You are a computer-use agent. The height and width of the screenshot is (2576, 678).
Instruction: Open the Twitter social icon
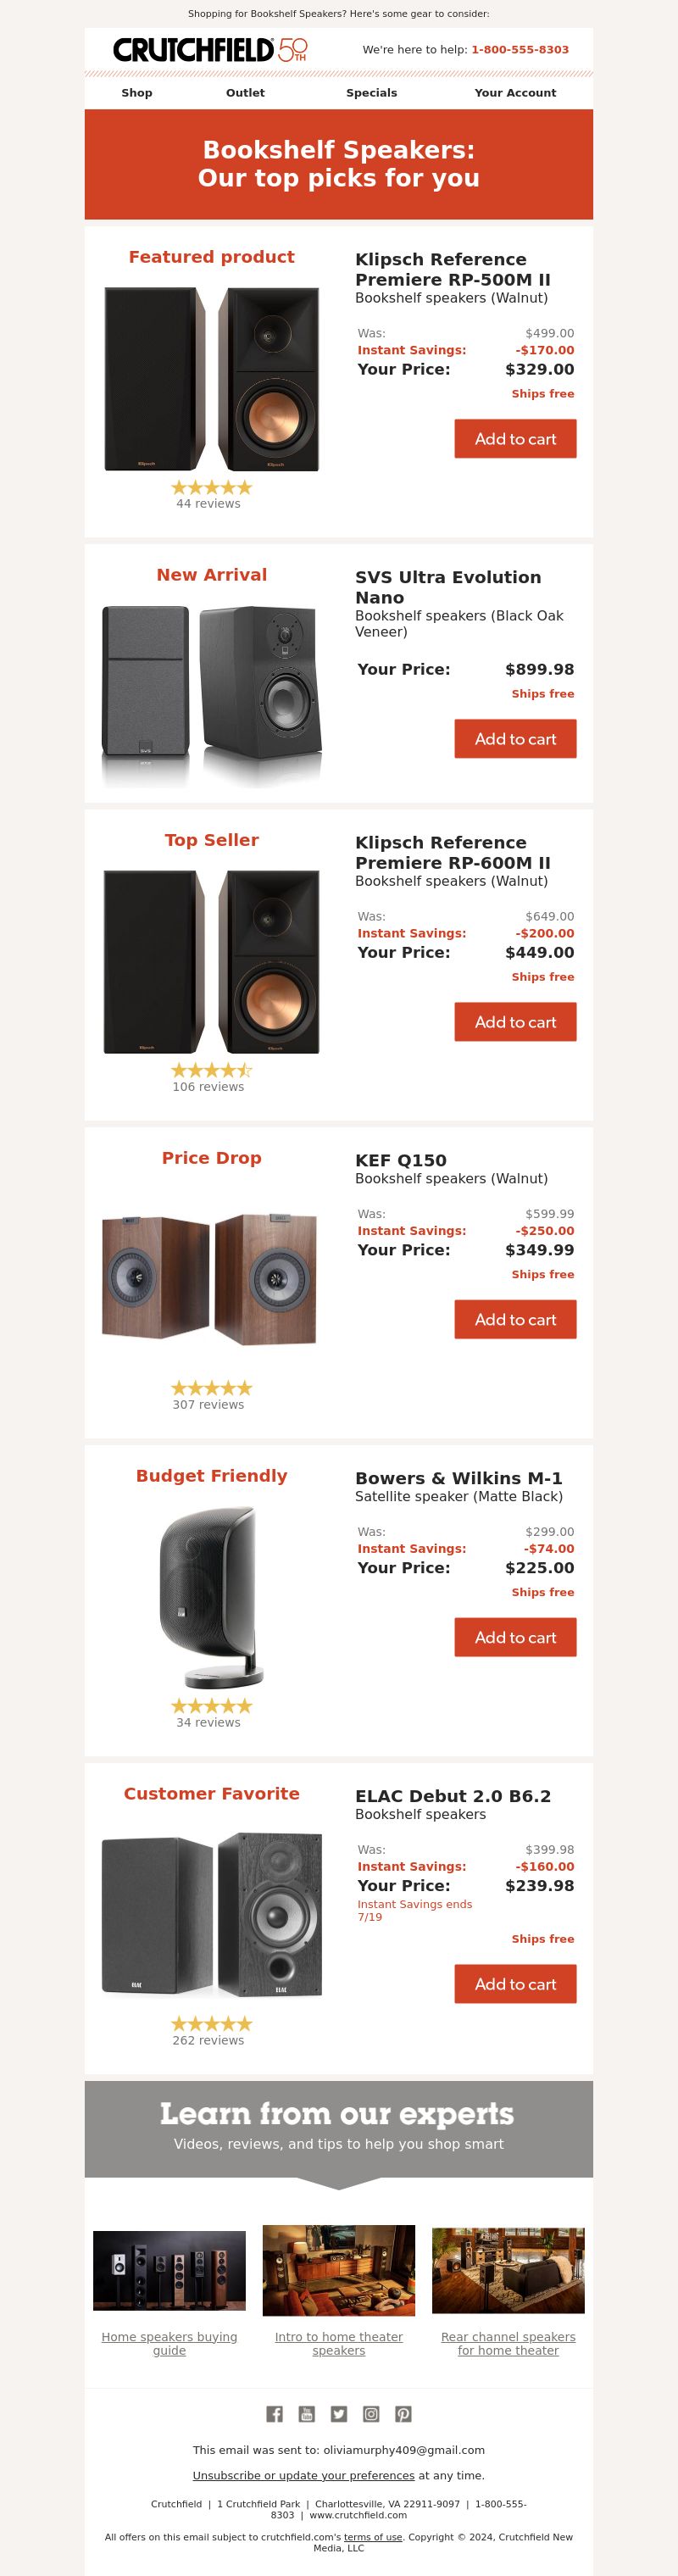[x=339, y=2414]
